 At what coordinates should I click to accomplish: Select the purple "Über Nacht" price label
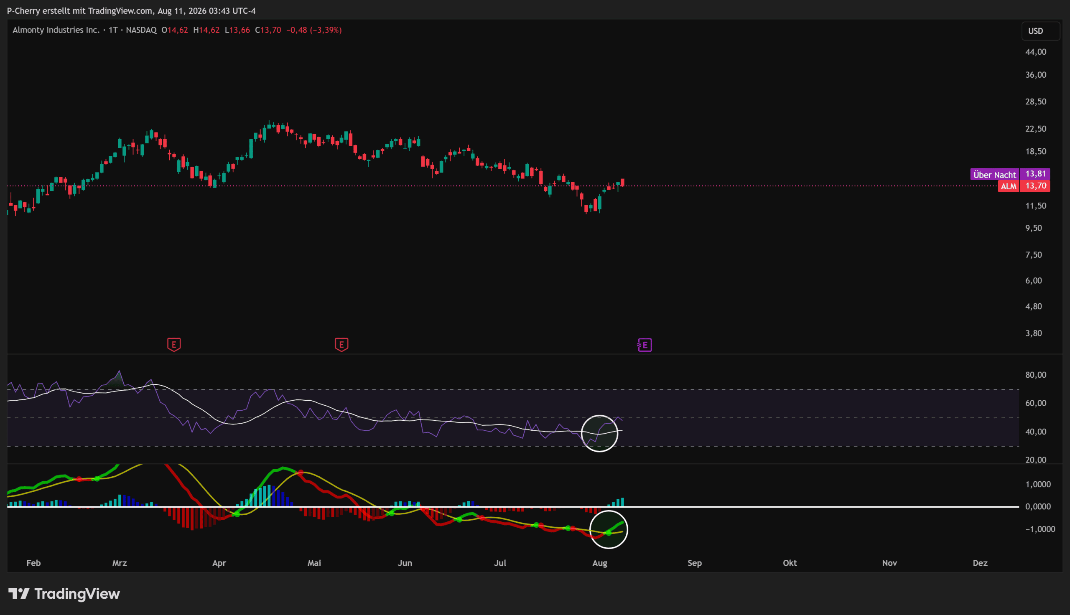coord(995,175)
